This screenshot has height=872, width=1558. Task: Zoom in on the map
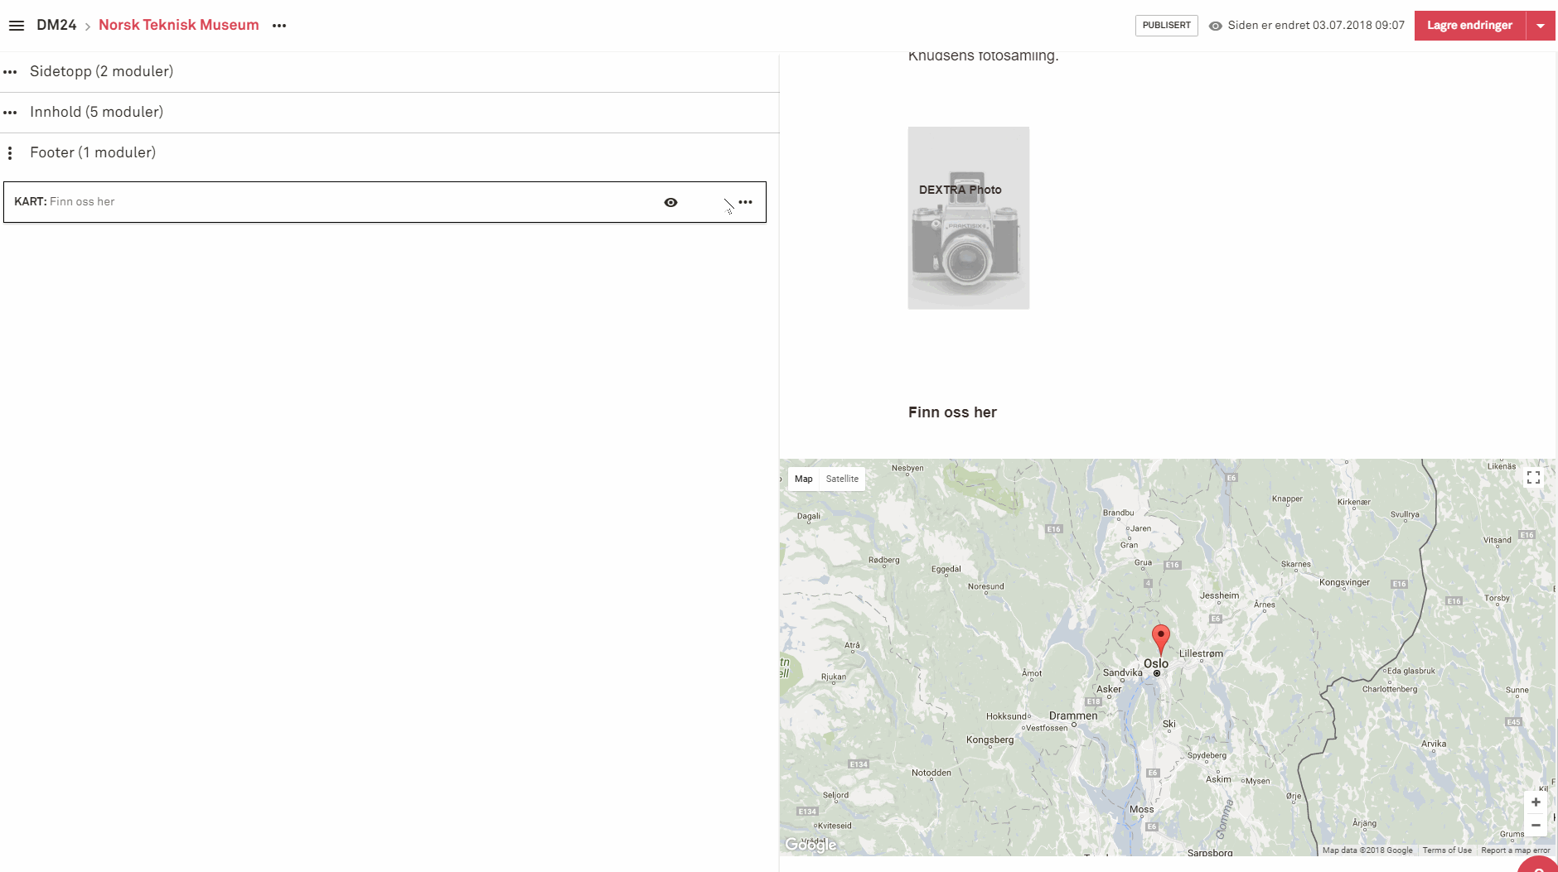[1536, 802]
